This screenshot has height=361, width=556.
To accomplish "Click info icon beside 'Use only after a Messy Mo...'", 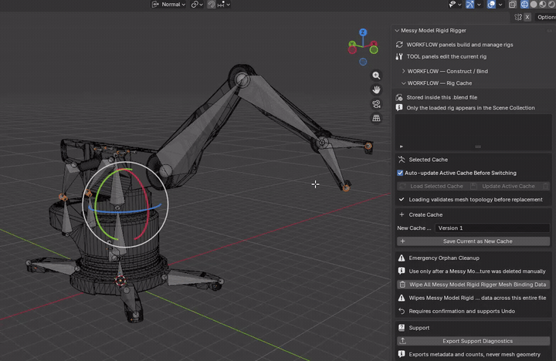I will pyautogui.click(x=402, y=272).
